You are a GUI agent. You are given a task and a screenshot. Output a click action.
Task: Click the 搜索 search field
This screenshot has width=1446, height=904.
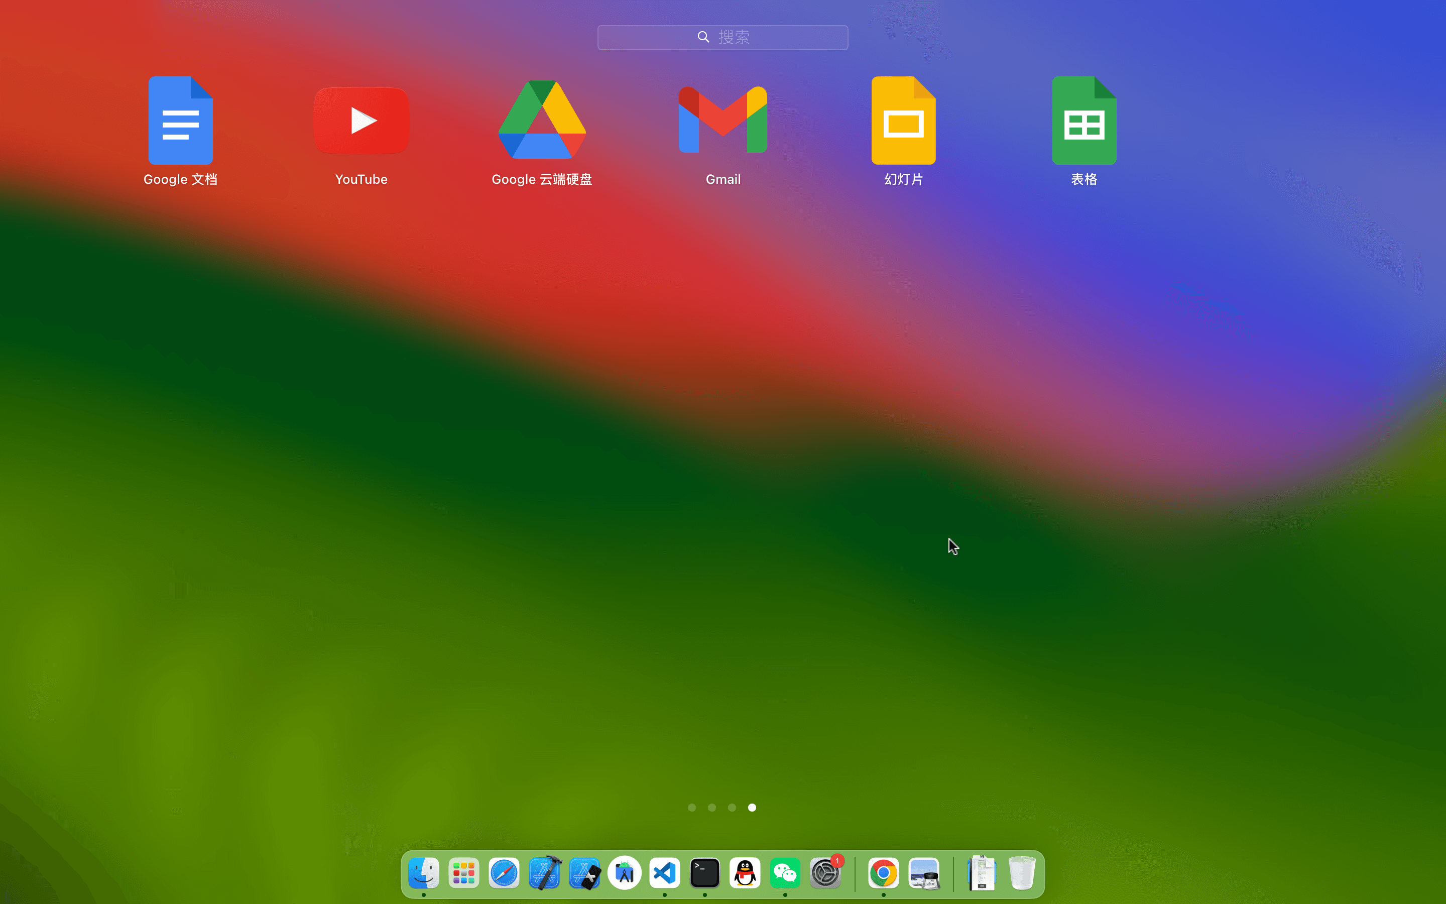click(723, 38)
